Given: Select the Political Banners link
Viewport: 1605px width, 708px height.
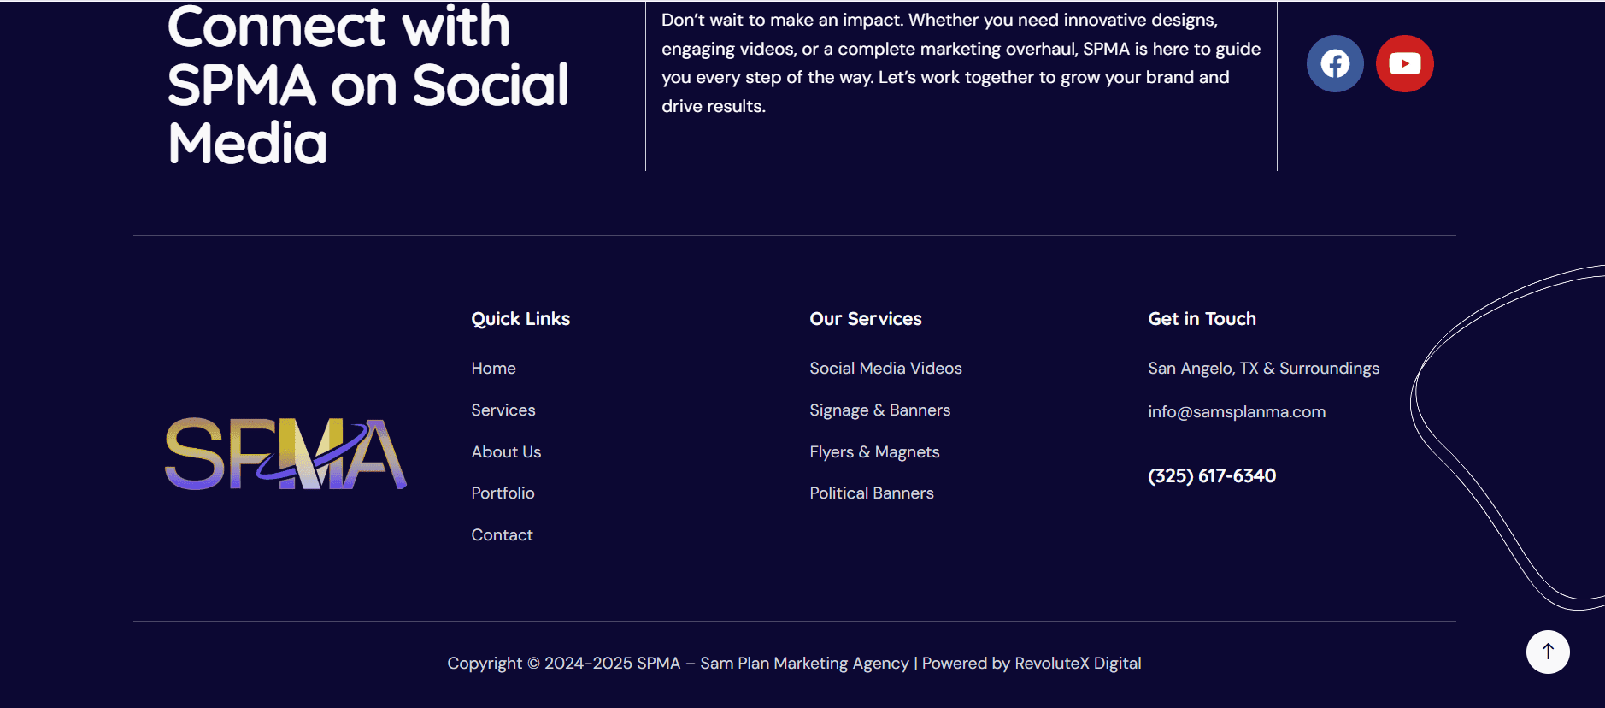Looking at the screenshot, I should coord(871,493).
